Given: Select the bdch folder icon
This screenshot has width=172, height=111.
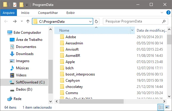Looking at the screenshot, I should click(x=62, y=68).
